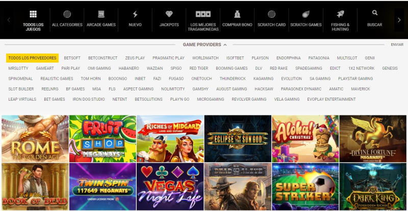408x211 pixels.
Task: Open the Fishing & Hunting rocket icon
Action: (x=340, y=14)
